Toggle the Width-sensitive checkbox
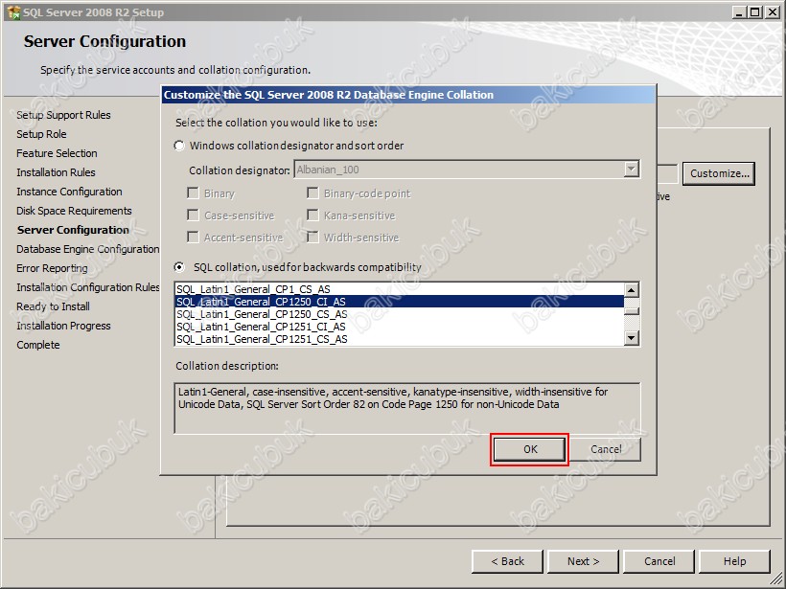This screenshot has width=786, height=589. coord(312,237)
